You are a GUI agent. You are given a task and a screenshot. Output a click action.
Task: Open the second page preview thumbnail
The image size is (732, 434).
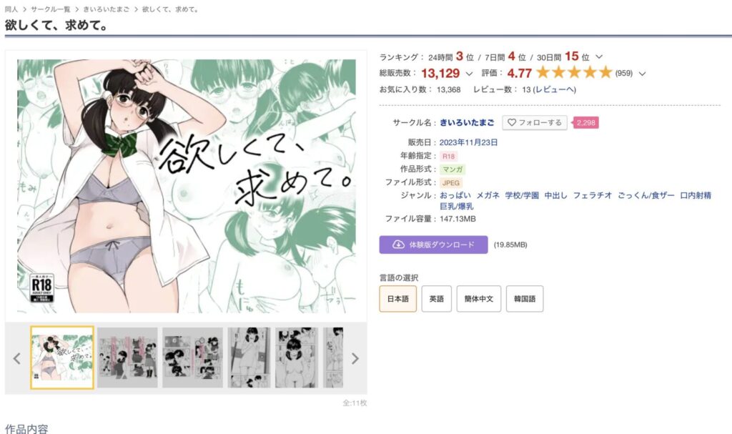click(127, 357)
